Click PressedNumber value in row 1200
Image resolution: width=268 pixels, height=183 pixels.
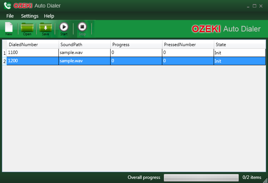tap(188, 61)
